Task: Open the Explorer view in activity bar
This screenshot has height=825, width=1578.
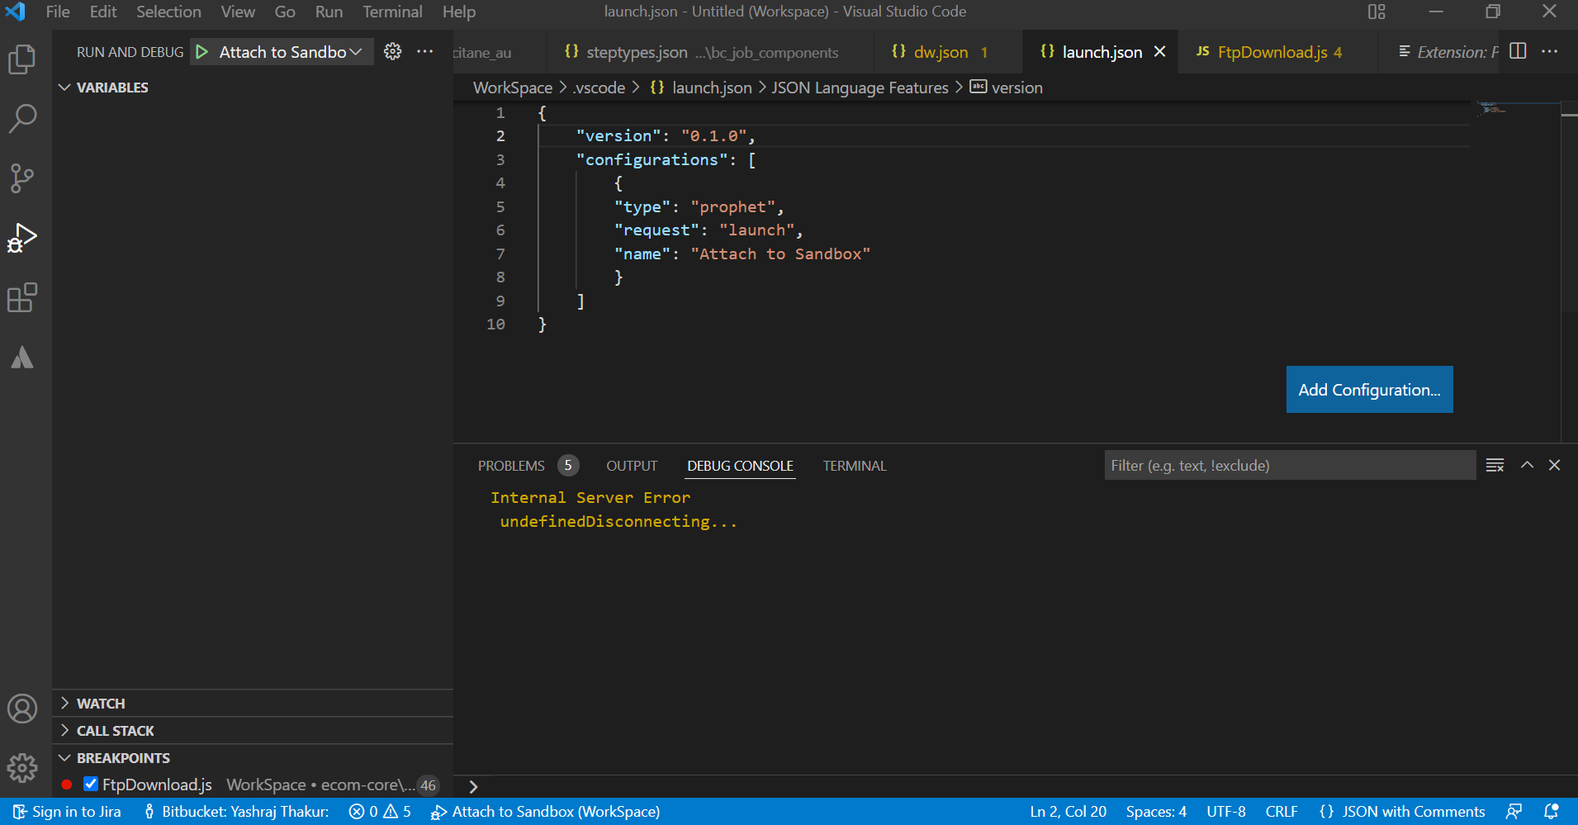Action: (22, 59)
